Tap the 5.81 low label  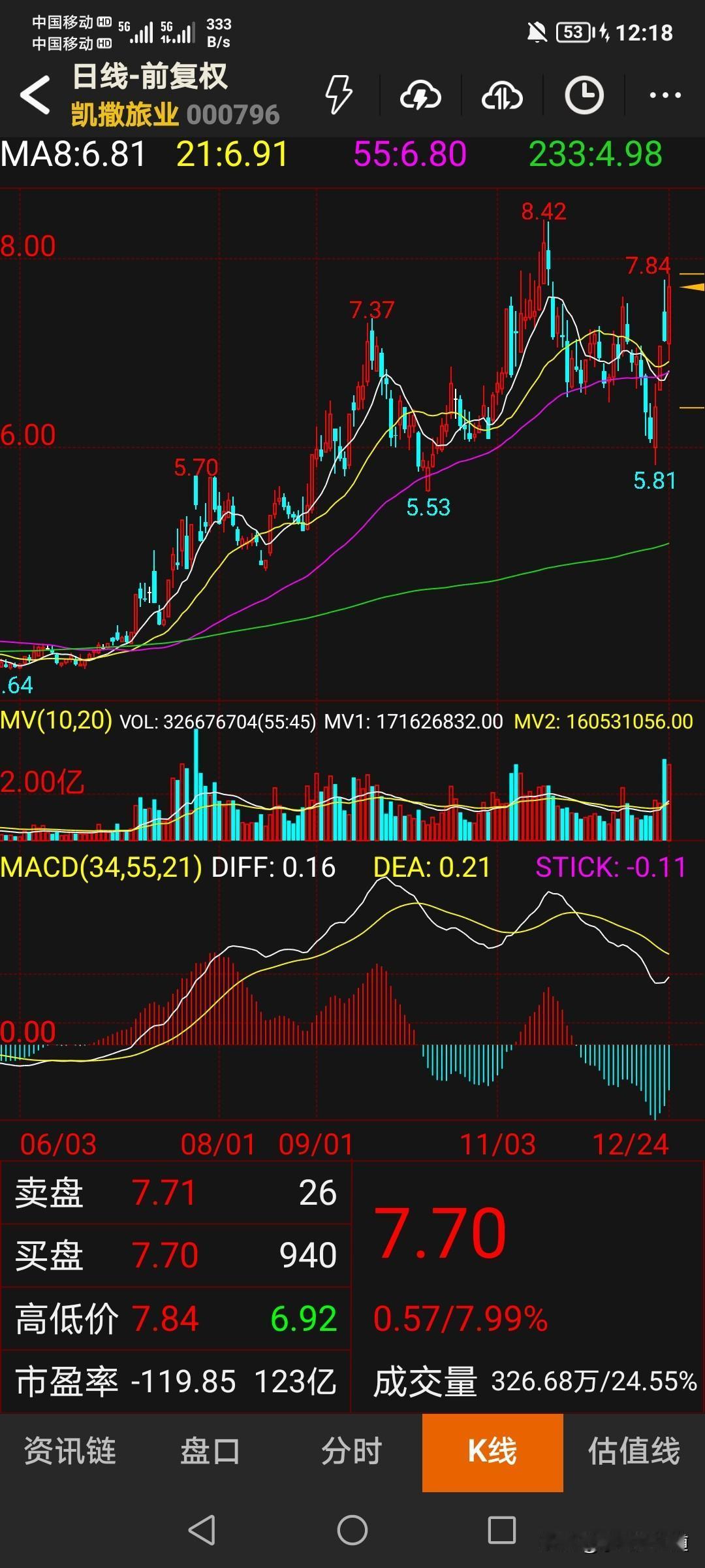[655, 481]
